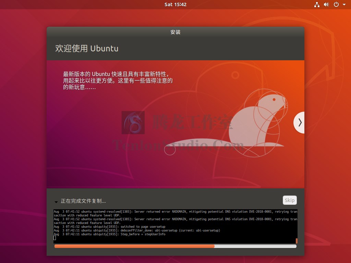Select the slideshow description starting 最新版本的 Ubuntu
The image size is (351, 263).
pos(118,80)
